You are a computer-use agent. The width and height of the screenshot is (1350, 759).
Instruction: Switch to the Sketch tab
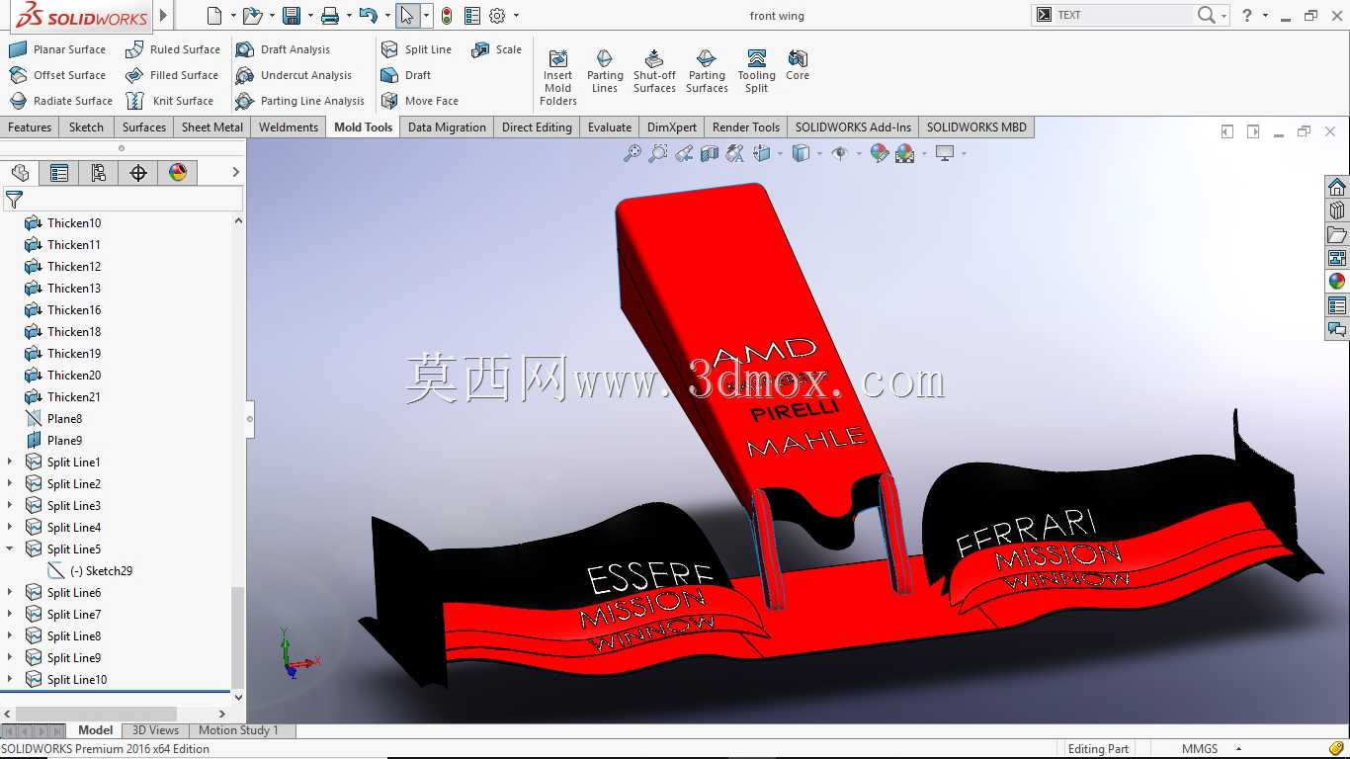coord(86,127)
